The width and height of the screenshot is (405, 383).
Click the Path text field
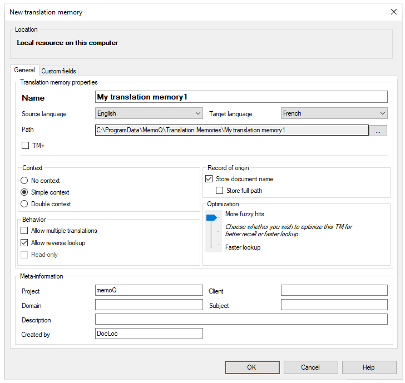(231, 130)
